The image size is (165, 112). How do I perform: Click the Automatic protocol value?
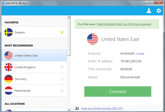(x=128, y=53)
